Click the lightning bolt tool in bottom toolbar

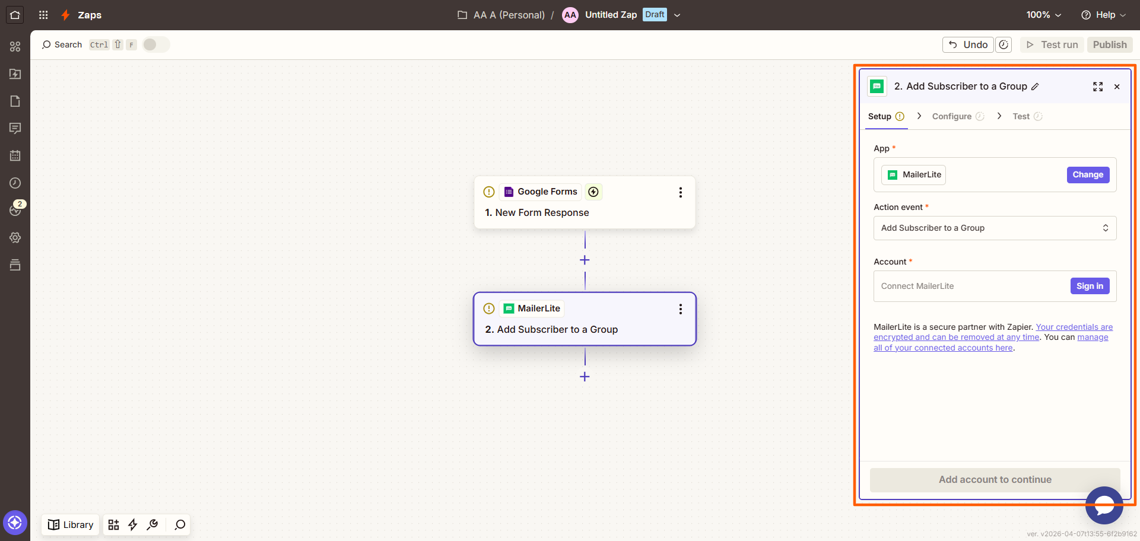[x=133, y=525]
